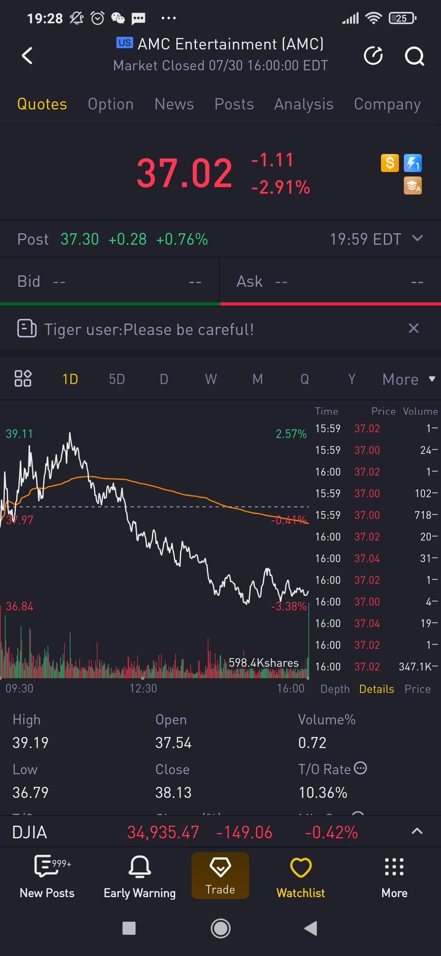441x956 pixels.
Task: Switch trade panel to Depth view
Action: tap(335, 689)
